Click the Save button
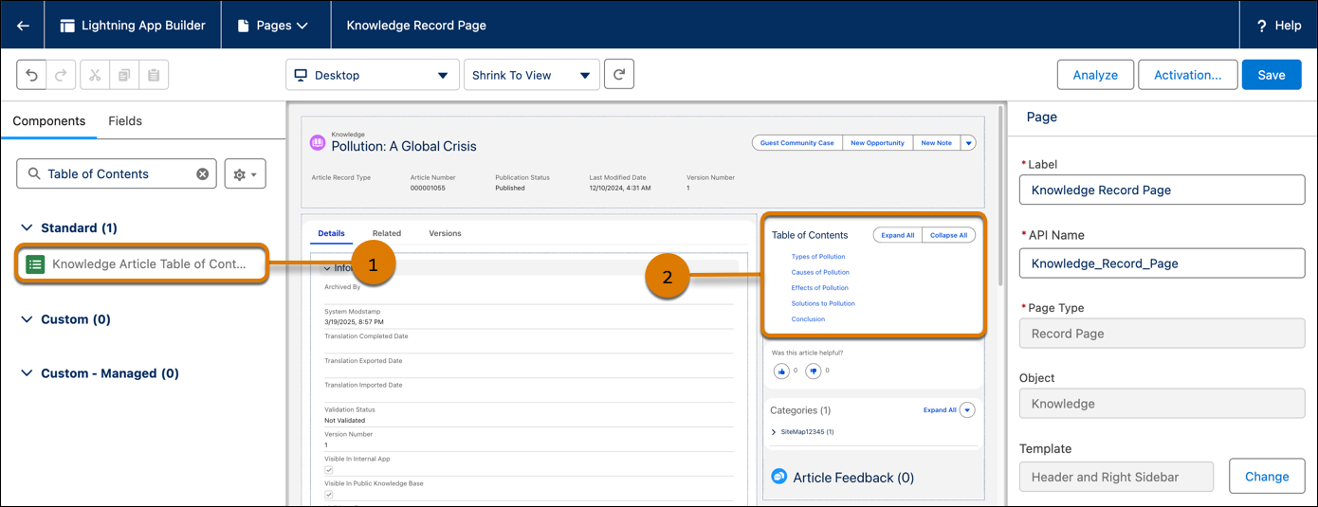 pos(1271,75)
